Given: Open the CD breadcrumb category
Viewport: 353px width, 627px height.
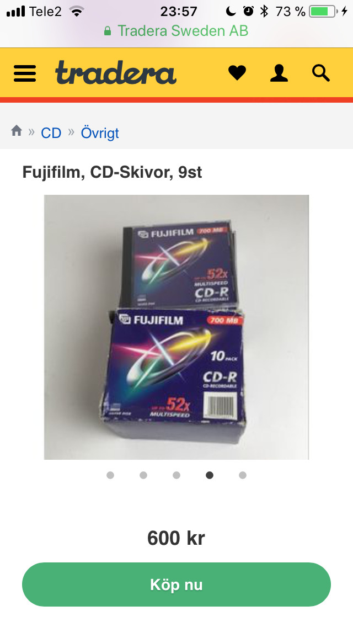Looking at the screenshot, I should pyautogui.click(x=51, y=133).
